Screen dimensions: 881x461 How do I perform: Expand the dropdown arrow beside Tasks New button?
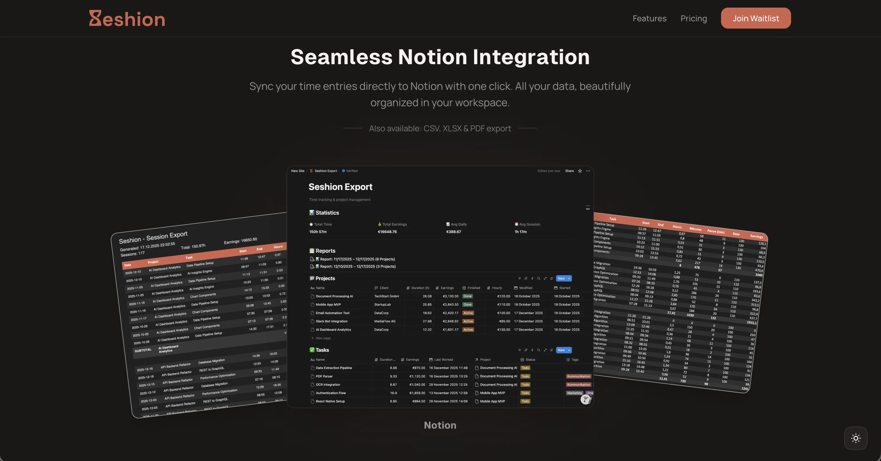[569, 350]
